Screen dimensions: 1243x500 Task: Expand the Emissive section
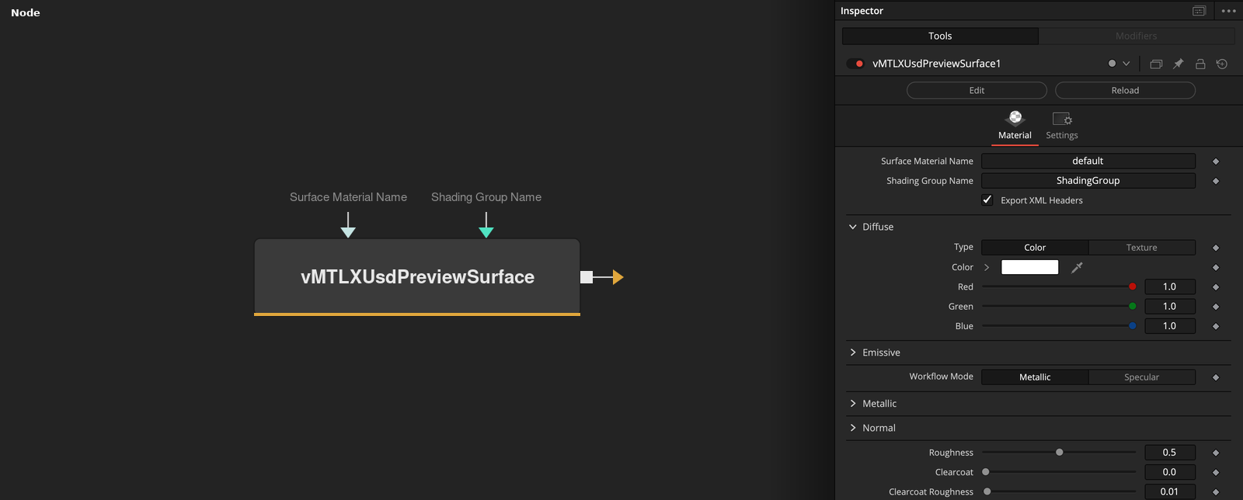click(x=853, y=352)
